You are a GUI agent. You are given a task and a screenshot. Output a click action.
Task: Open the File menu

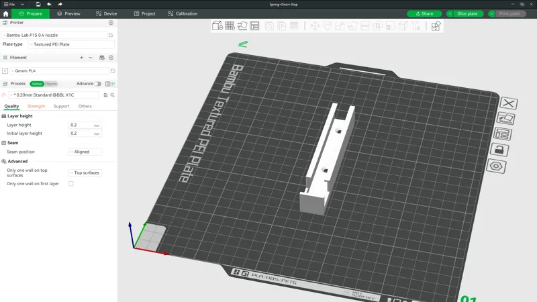9,4
